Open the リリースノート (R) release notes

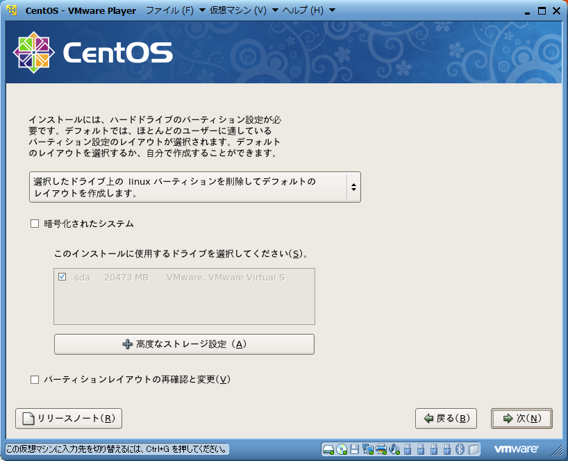point(69,419)
